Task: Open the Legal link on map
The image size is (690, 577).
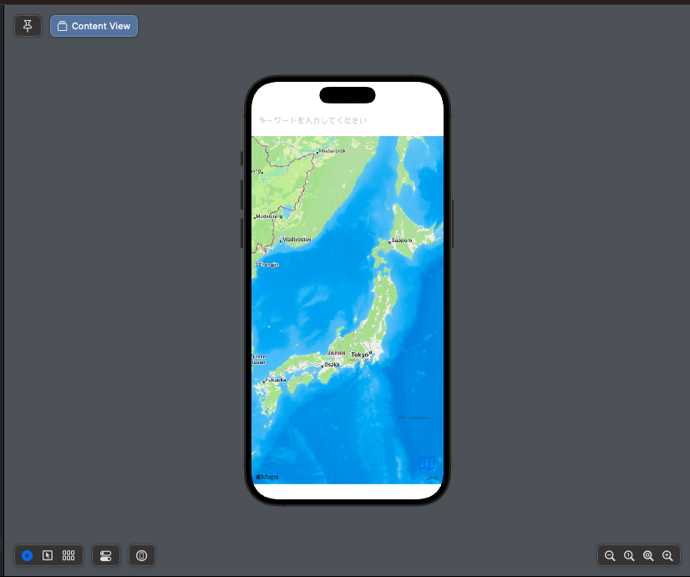Action: (432, 478)
